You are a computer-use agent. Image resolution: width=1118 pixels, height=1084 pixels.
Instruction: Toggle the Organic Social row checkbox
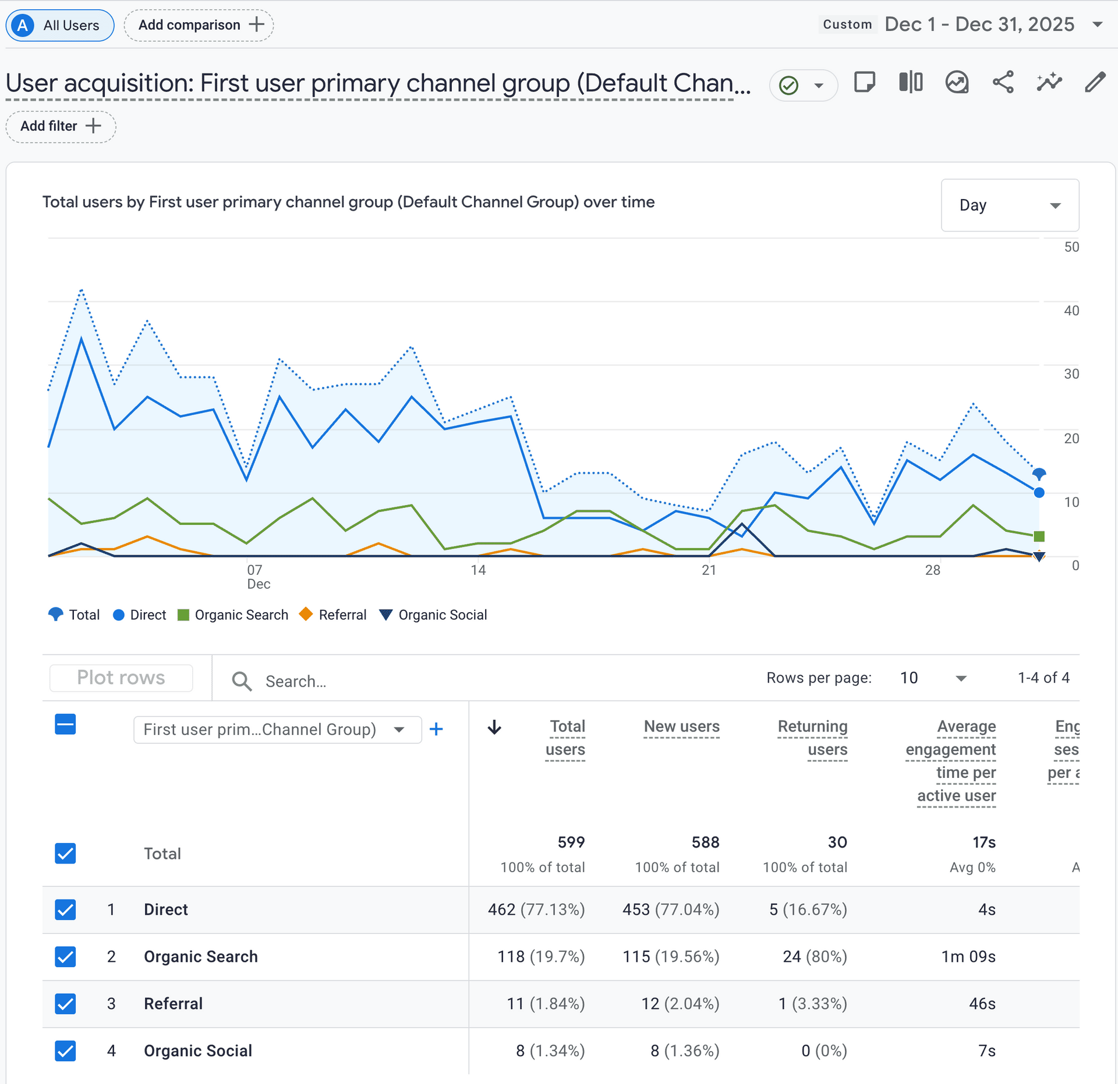(65, 1051)
